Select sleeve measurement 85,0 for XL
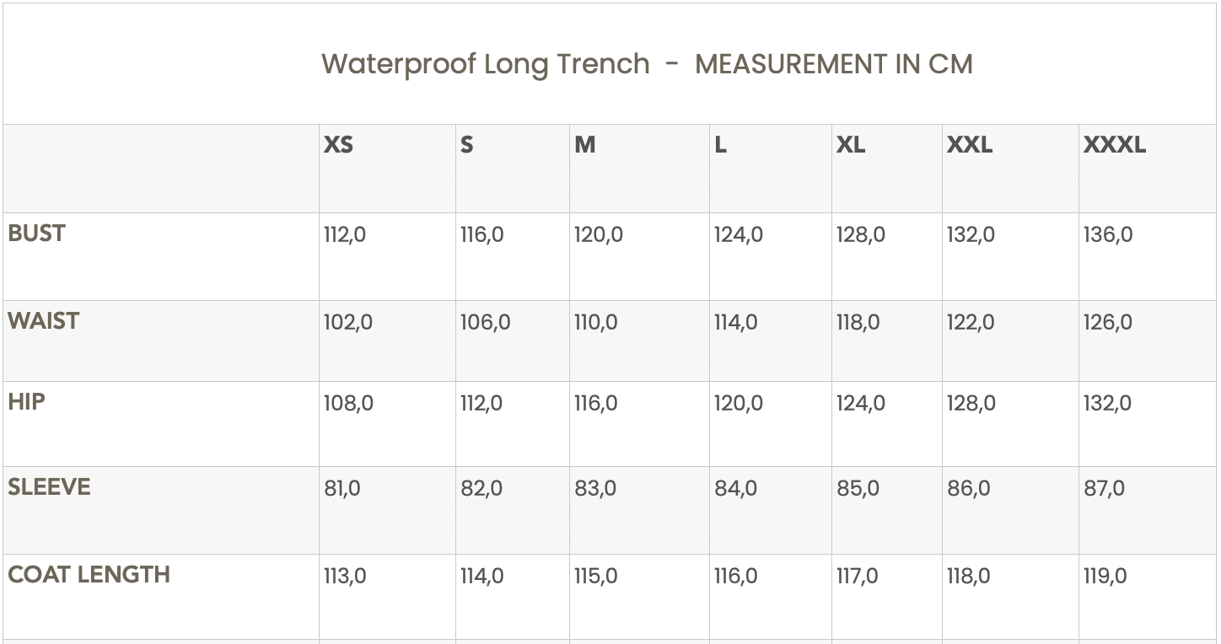Screen dimensions: 1221x644 click(x=858, y=488)
